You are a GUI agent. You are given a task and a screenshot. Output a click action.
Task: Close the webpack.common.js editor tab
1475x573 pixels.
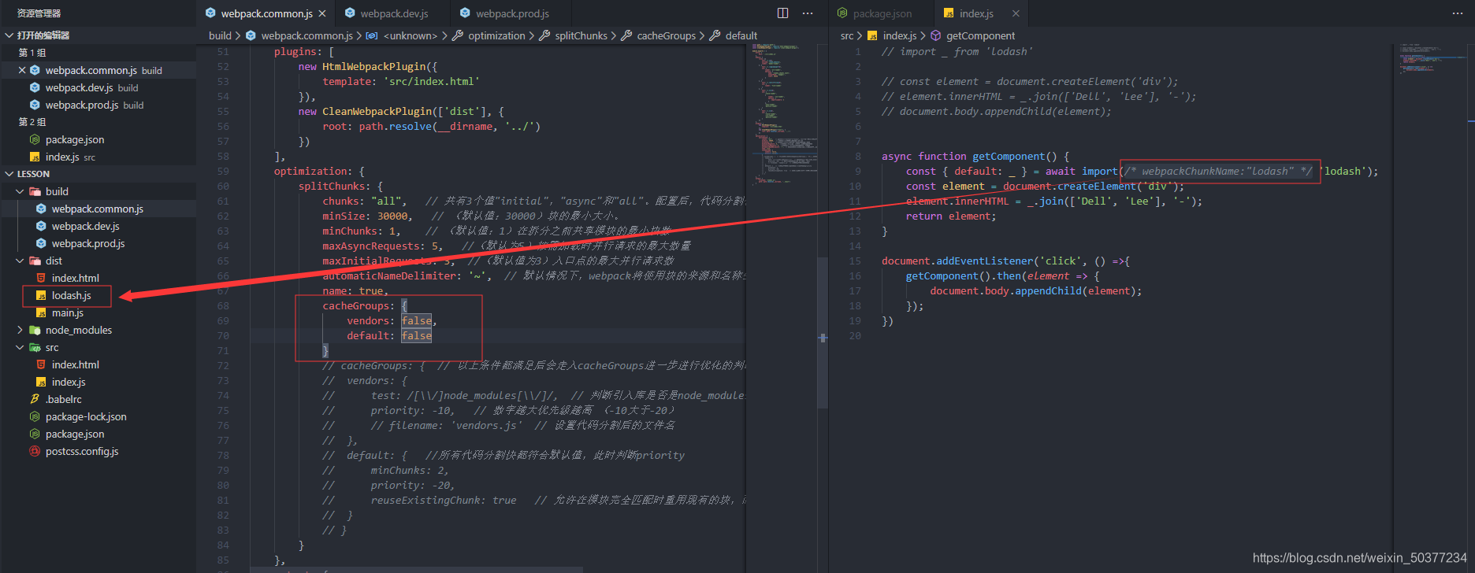tap(322, 13)
